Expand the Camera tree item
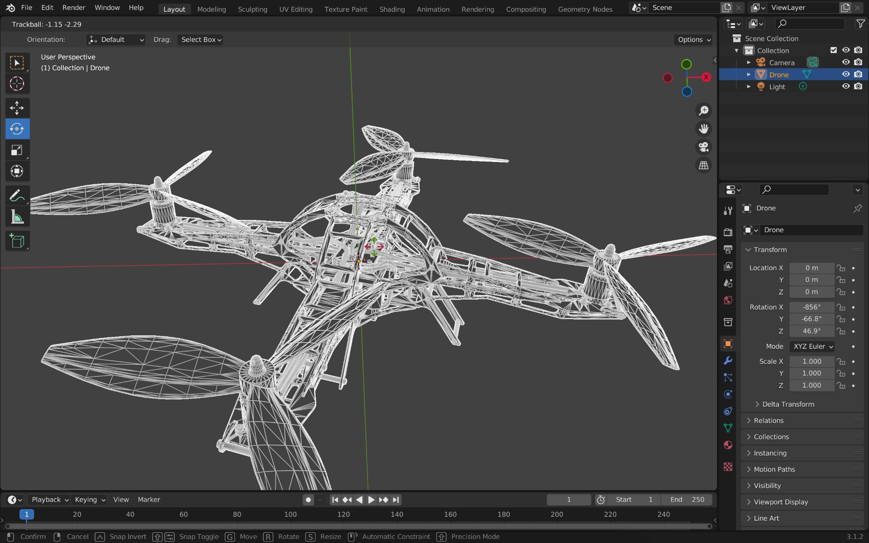869x543 pixels. pos(749,62)
